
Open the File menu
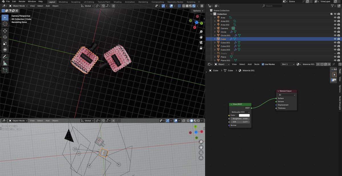[8, 1]
